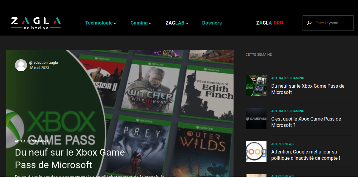
Task: Click ACTUALITÉS GAMING tag above C'est quoi article
Action: pyautogui.click(x=288, y=111)
